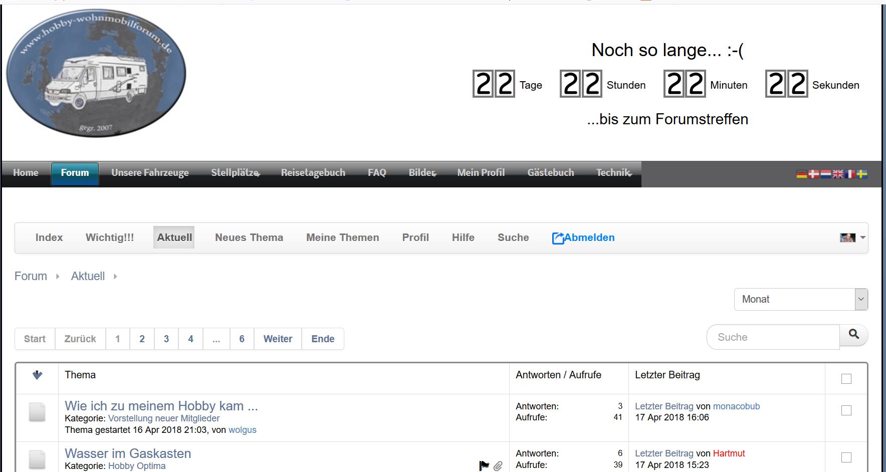This screenshot has height=472, width=886.
Task: Click the paperclip attachment icon
Action: (498, 466)
